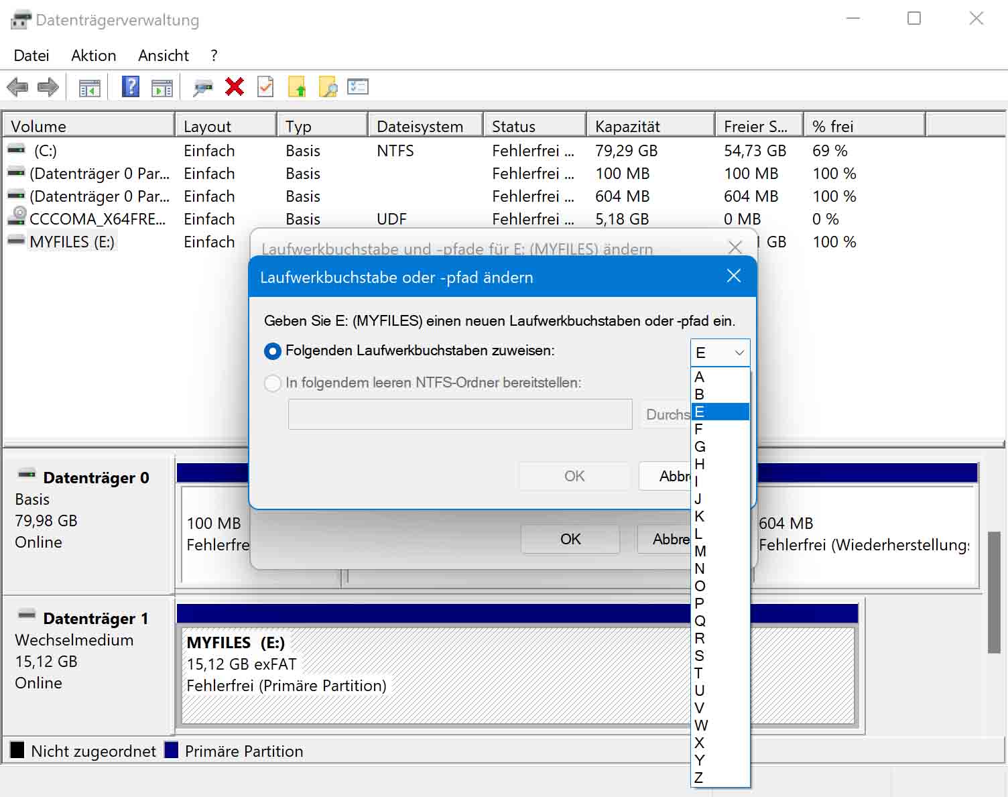Click the drive icon of the (C:) volume
The image size is (1008, 797).
16,149
